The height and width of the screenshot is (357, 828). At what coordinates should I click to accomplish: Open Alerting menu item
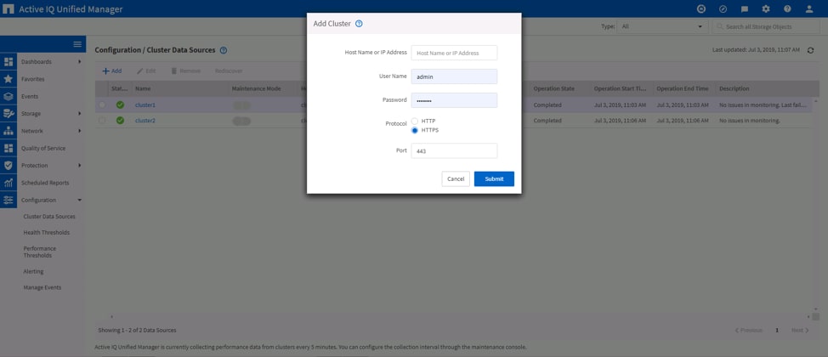point(33,271)
